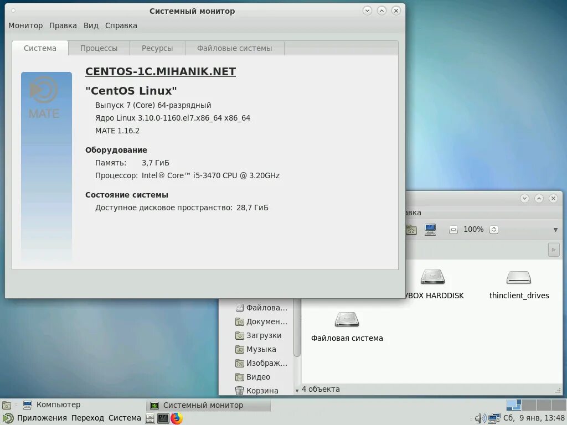Click the kernel version line

[173, 118]
